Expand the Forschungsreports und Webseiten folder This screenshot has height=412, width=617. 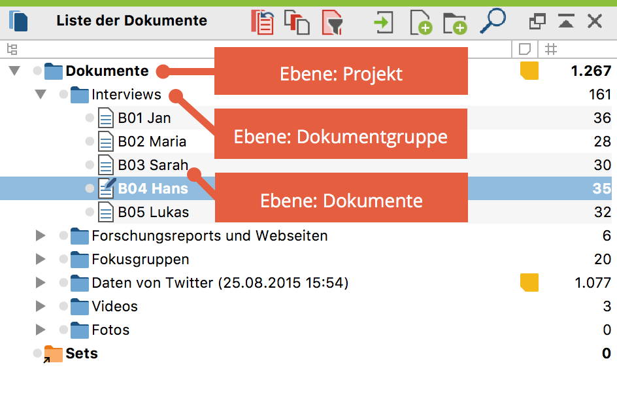pos(41,236)
